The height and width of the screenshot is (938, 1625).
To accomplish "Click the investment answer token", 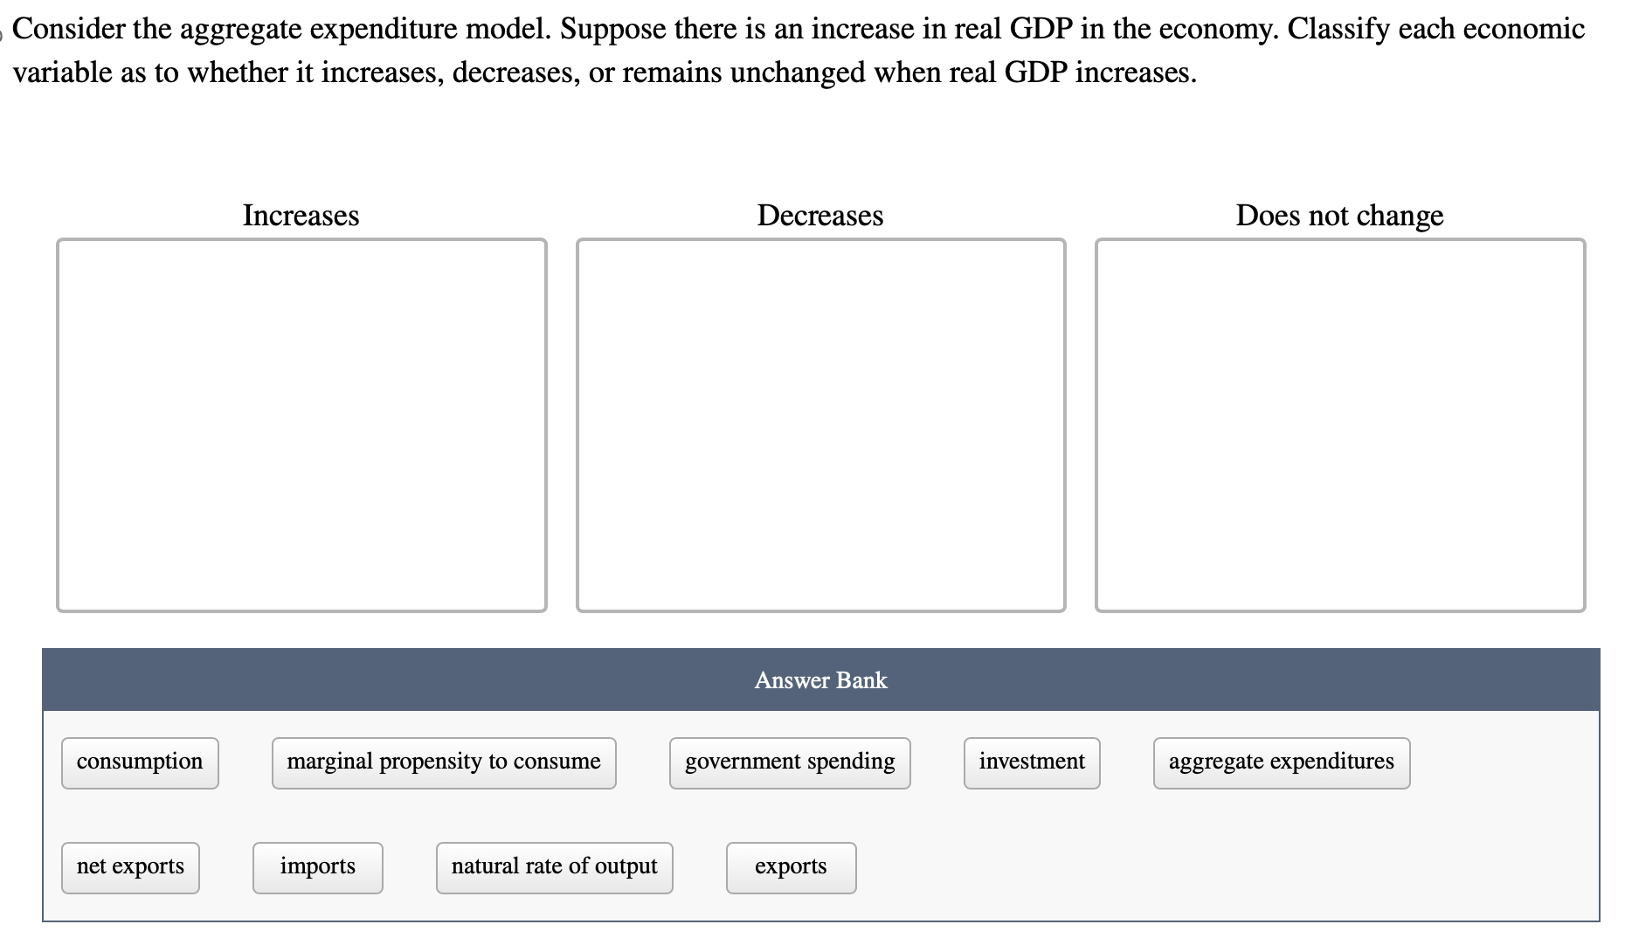I will tap(1031, 761).
